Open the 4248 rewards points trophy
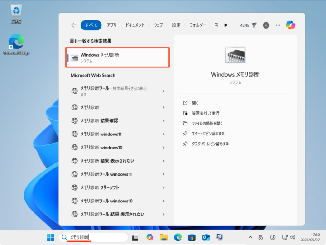326x245 pixels. point(249,25)
